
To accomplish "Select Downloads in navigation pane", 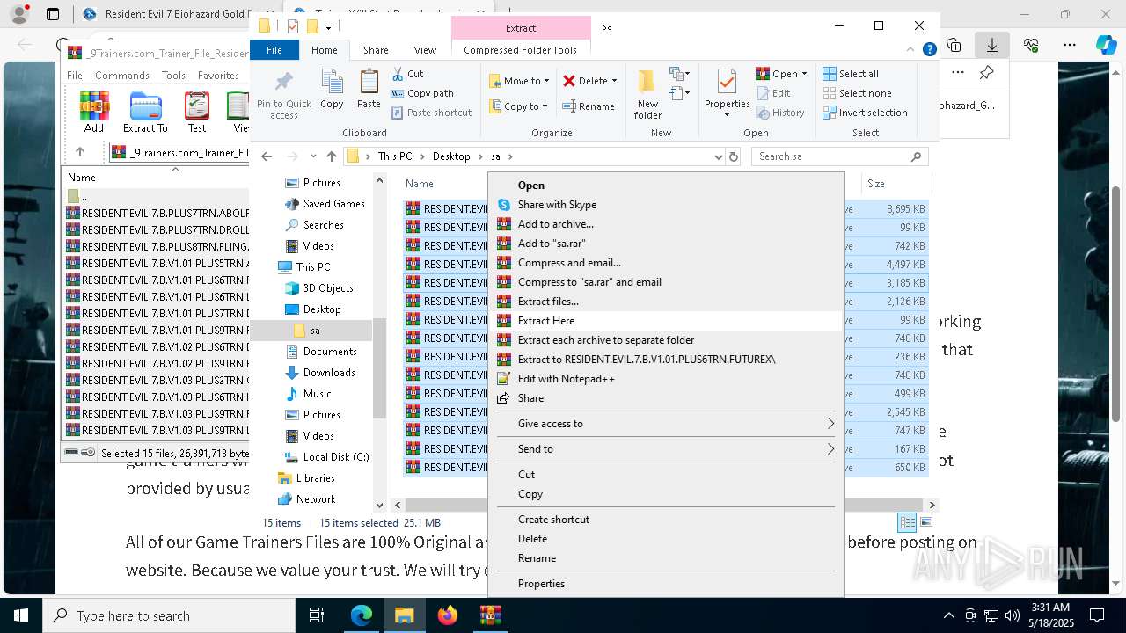I will click(328, 373).
